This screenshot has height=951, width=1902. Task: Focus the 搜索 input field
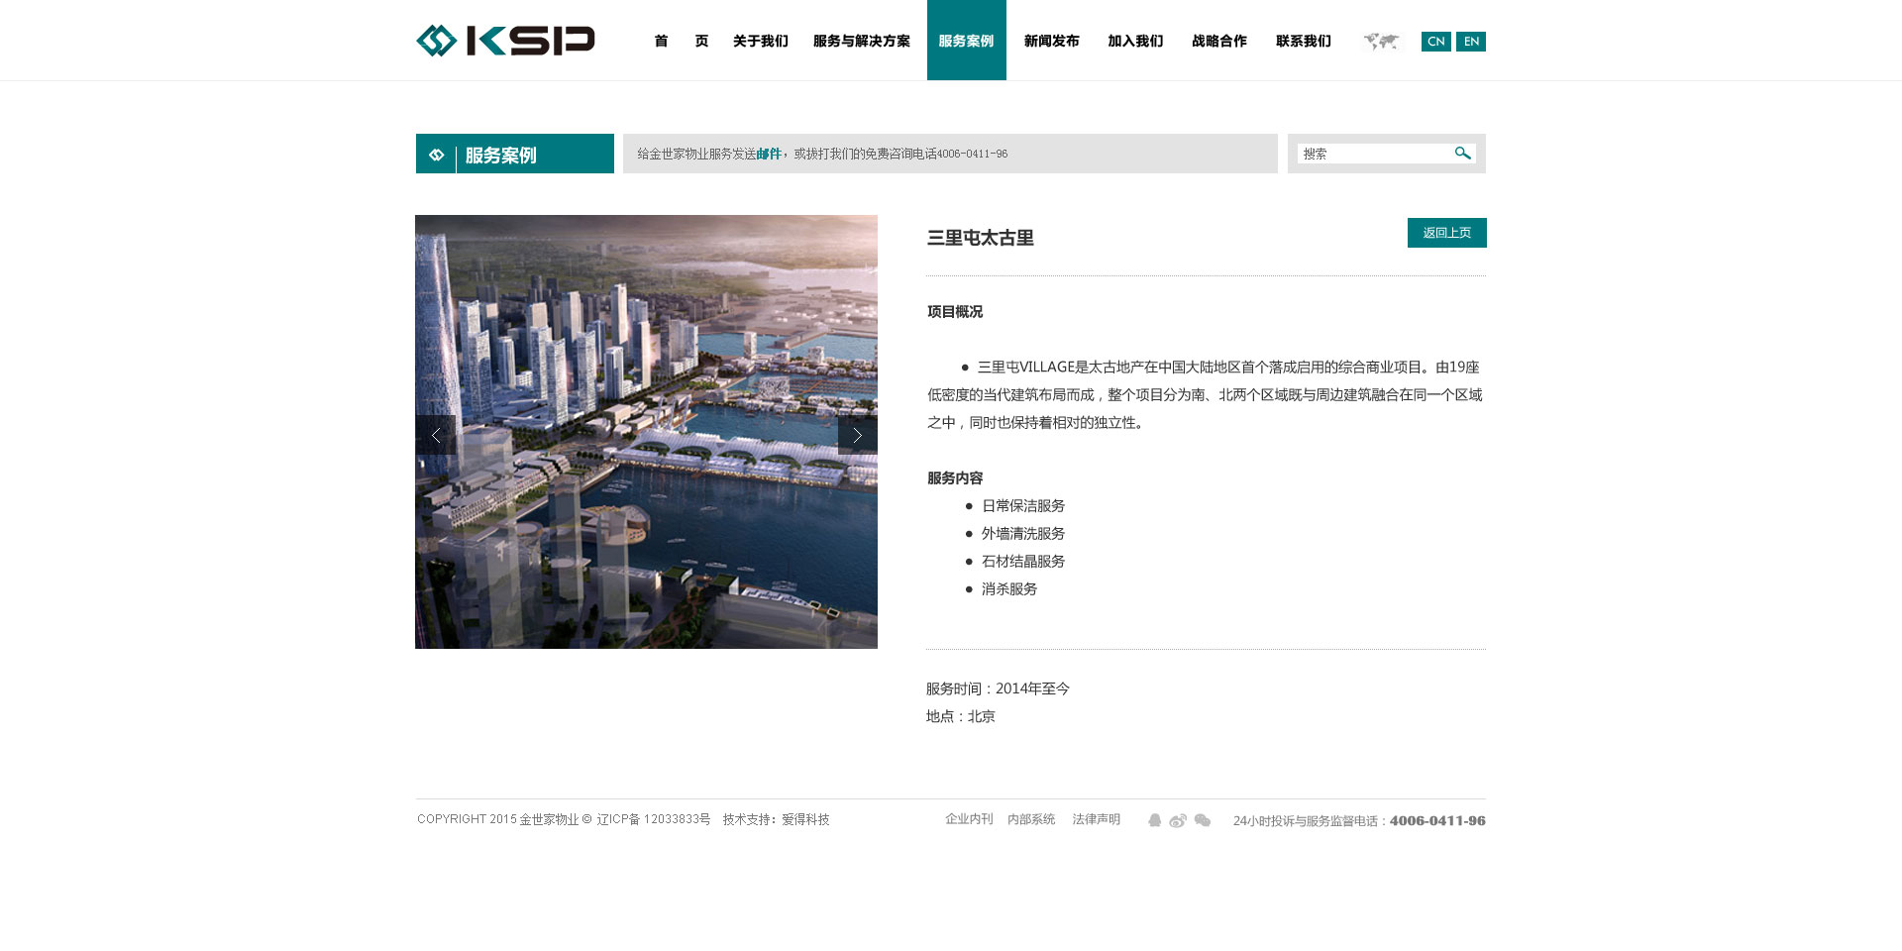(1372, 154)
